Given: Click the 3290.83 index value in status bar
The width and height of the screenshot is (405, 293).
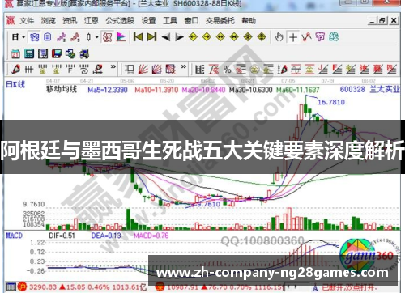Looking at the screenshot, I should coord(43,287).
